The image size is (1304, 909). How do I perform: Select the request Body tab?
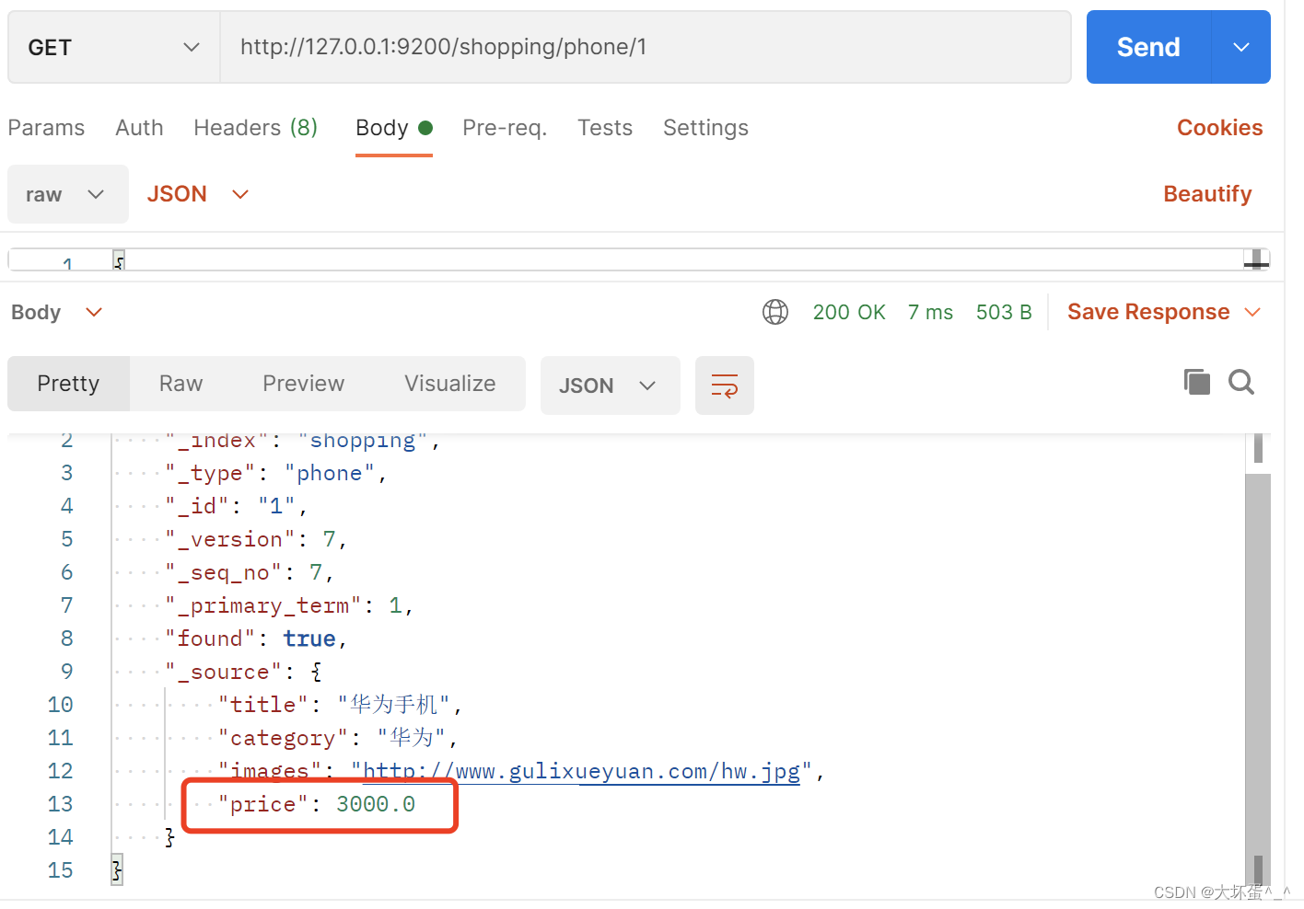tap(394, 128)
